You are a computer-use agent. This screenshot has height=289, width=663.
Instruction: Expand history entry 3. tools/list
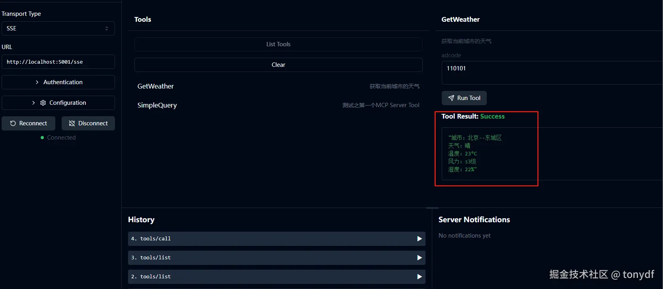pyautogui.click(x=277, y=258)
